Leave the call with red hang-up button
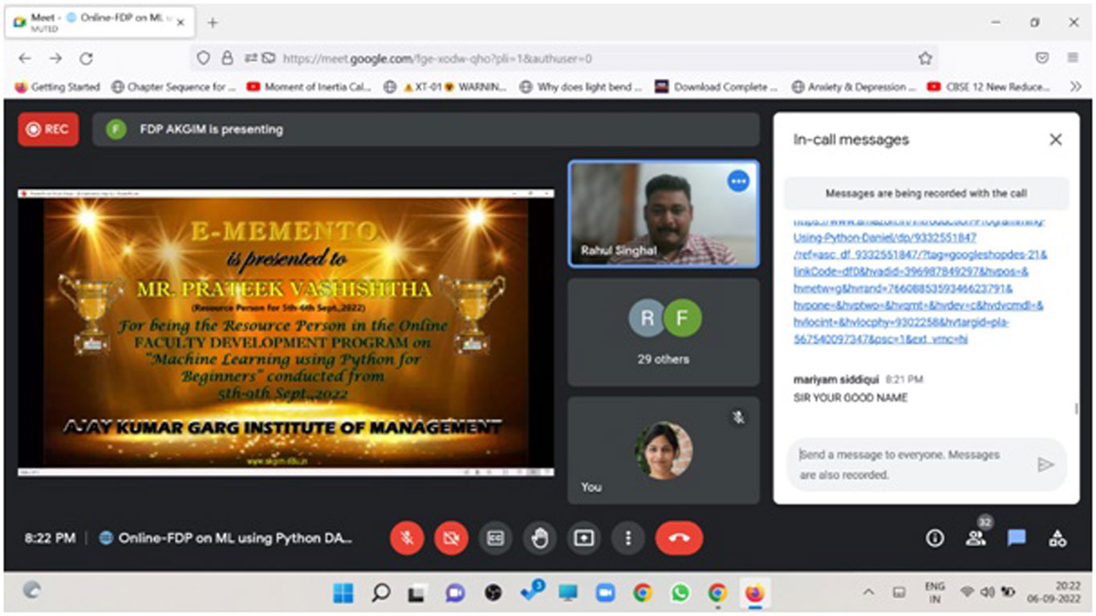 (x=679, y=538)
